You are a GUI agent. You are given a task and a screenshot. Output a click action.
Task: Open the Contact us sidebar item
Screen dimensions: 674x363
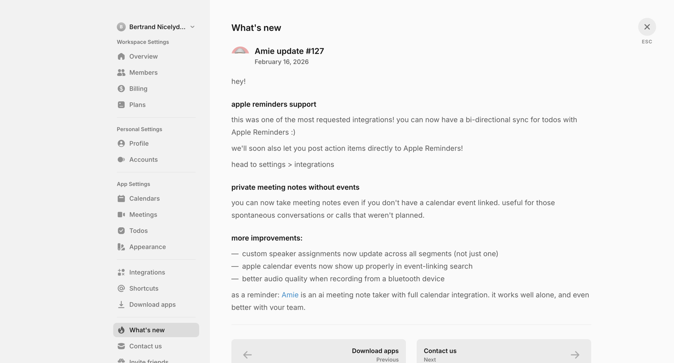pyautogui.click(x=156, y=346)
